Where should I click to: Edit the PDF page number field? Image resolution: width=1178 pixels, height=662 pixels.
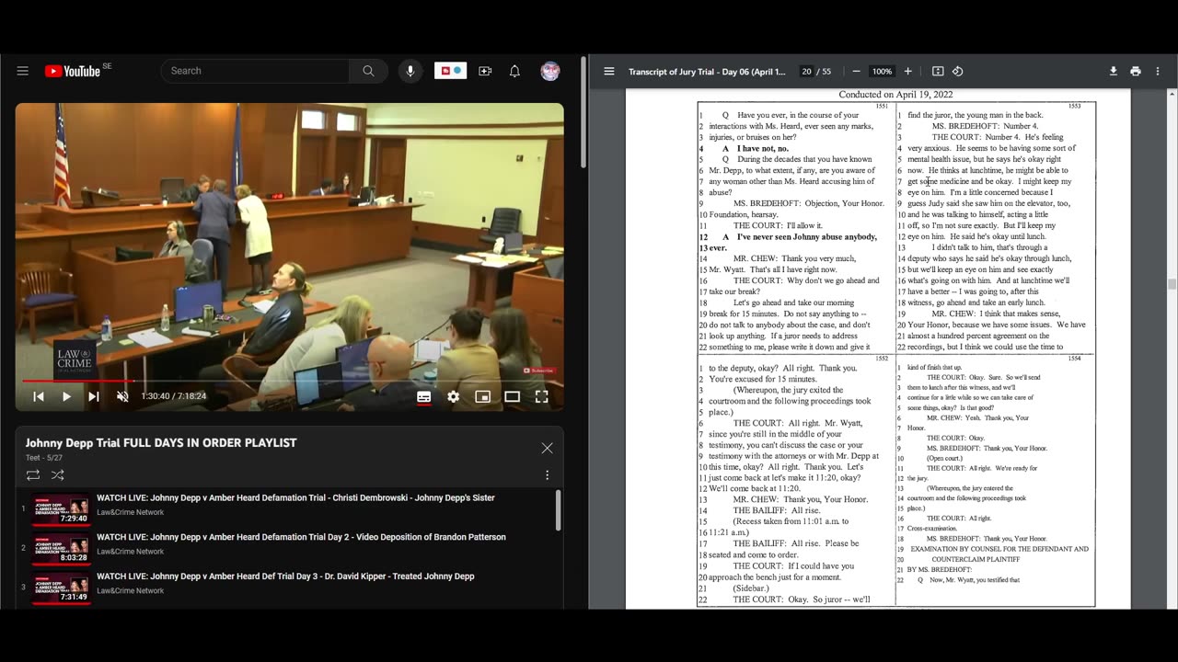pos(806,72)
